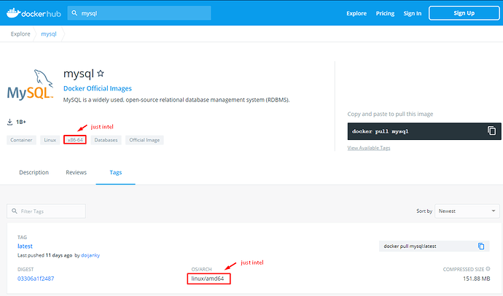Click the linux/amd64 OS/ARCH value
Screen dimensions: 503x296
tap(208, 279)
